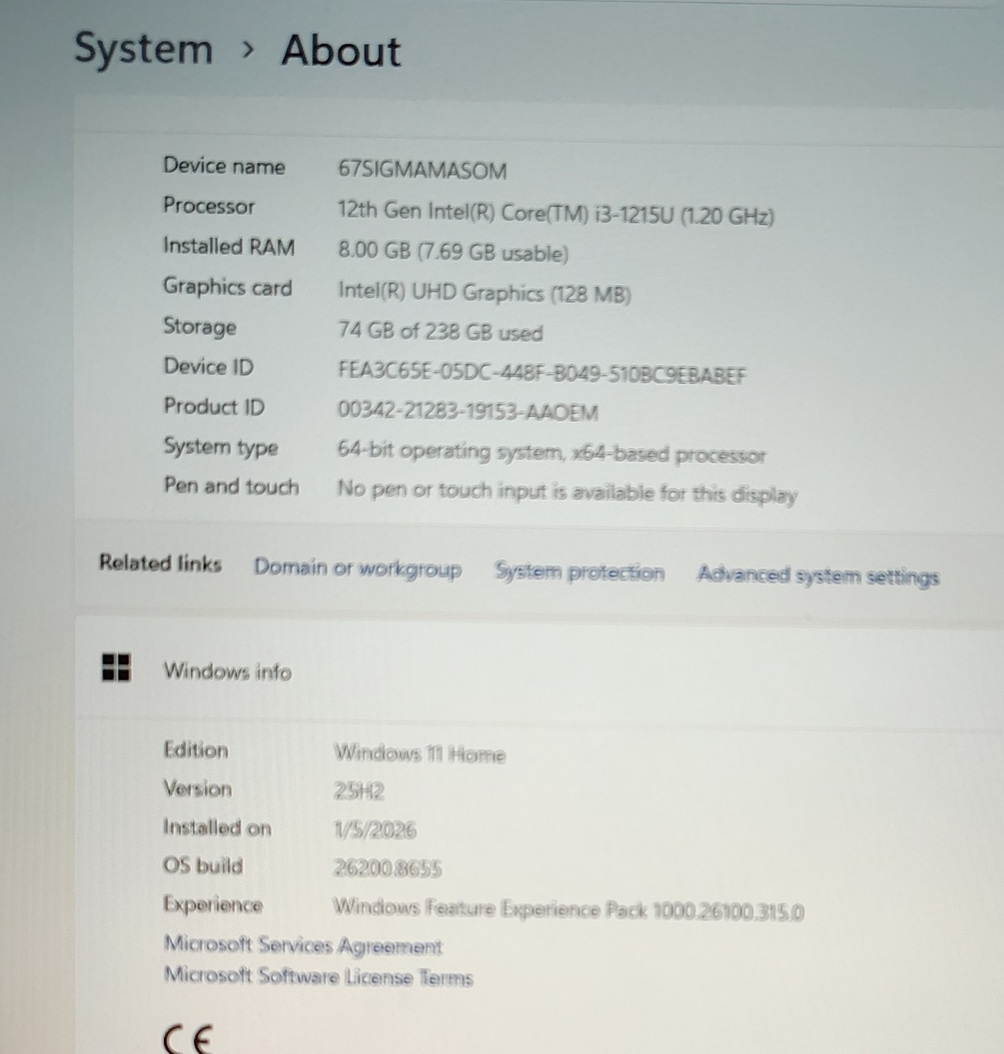Image resolution: width=1004 pixels, height=1054 pixels.
Task: Click the Version label
Action: 198,789
